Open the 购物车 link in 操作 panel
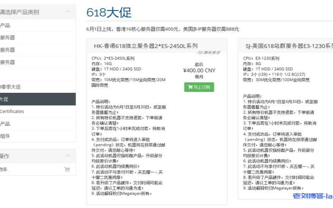The image size is (333, 208). coord(4,169)
